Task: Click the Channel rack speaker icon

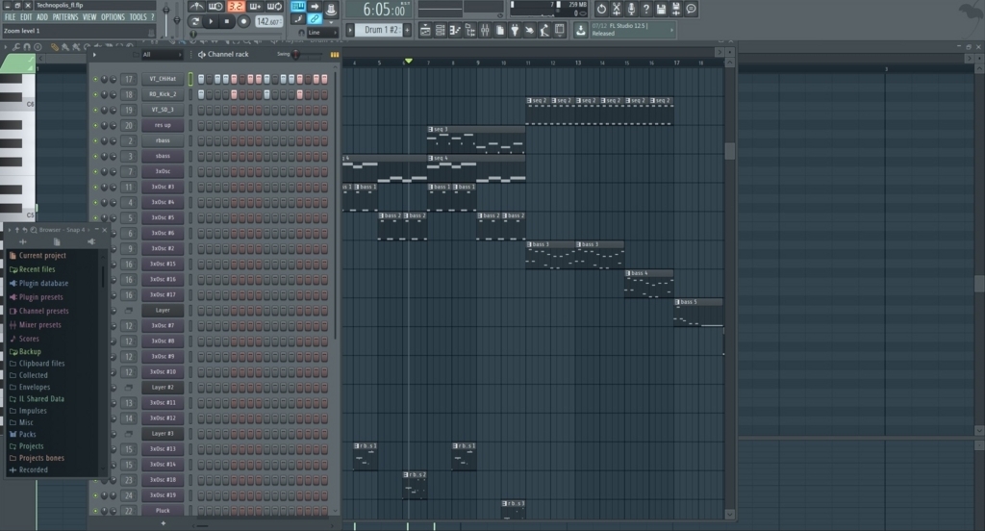Action: coord(202,55)
